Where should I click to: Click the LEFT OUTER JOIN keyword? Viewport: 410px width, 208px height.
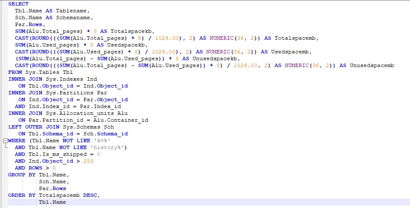[x=34, y=127]
